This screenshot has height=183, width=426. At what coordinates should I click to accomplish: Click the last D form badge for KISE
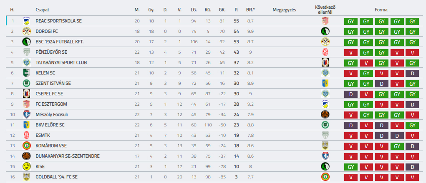tap(412, 167)
